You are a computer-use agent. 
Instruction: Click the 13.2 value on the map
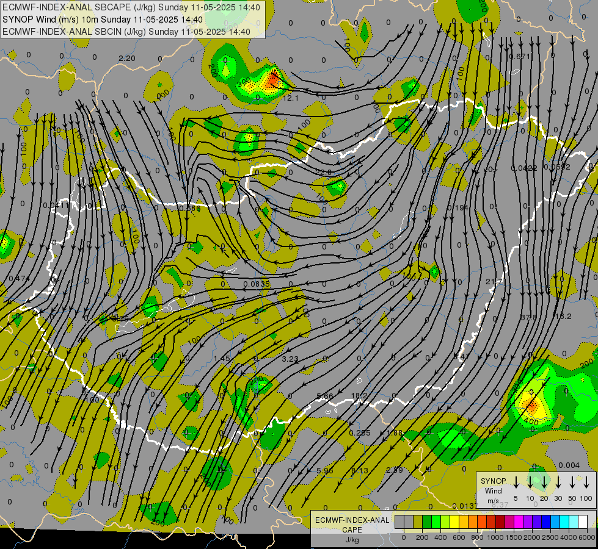pos(563,317)
